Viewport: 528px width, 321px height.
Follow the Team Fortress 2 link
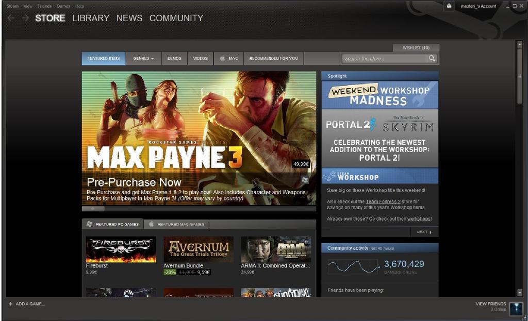click(383, 201)
